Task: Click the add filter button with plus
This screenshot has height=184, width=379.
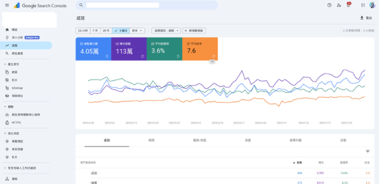Action: click(195, 31)
